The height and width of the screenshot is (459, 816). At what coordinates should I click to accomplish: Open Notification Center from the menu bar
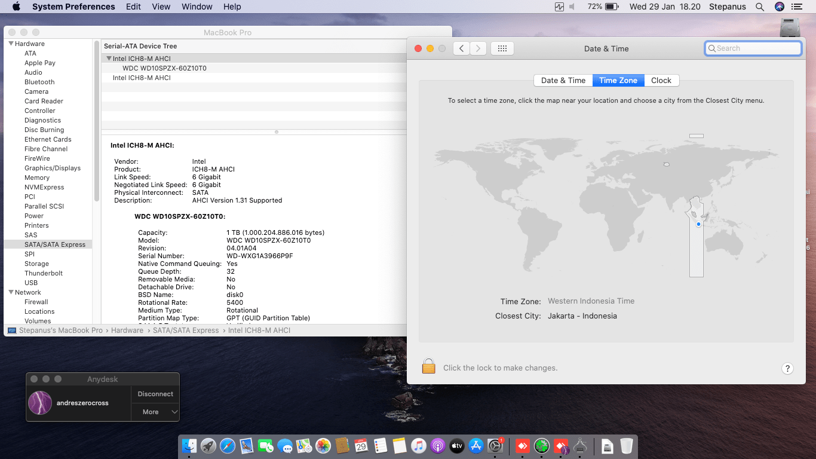click(x=796, y=7)
